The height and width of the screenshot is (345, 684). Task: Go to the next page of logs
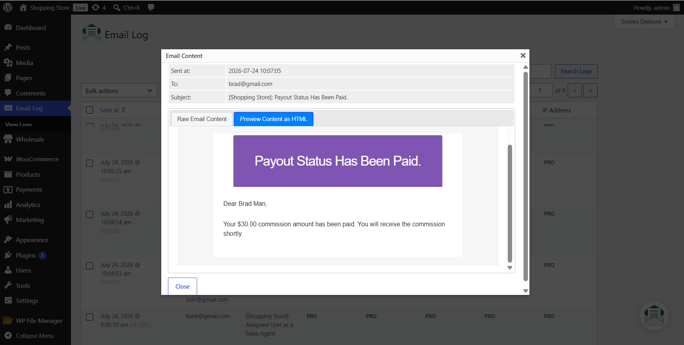575,90
